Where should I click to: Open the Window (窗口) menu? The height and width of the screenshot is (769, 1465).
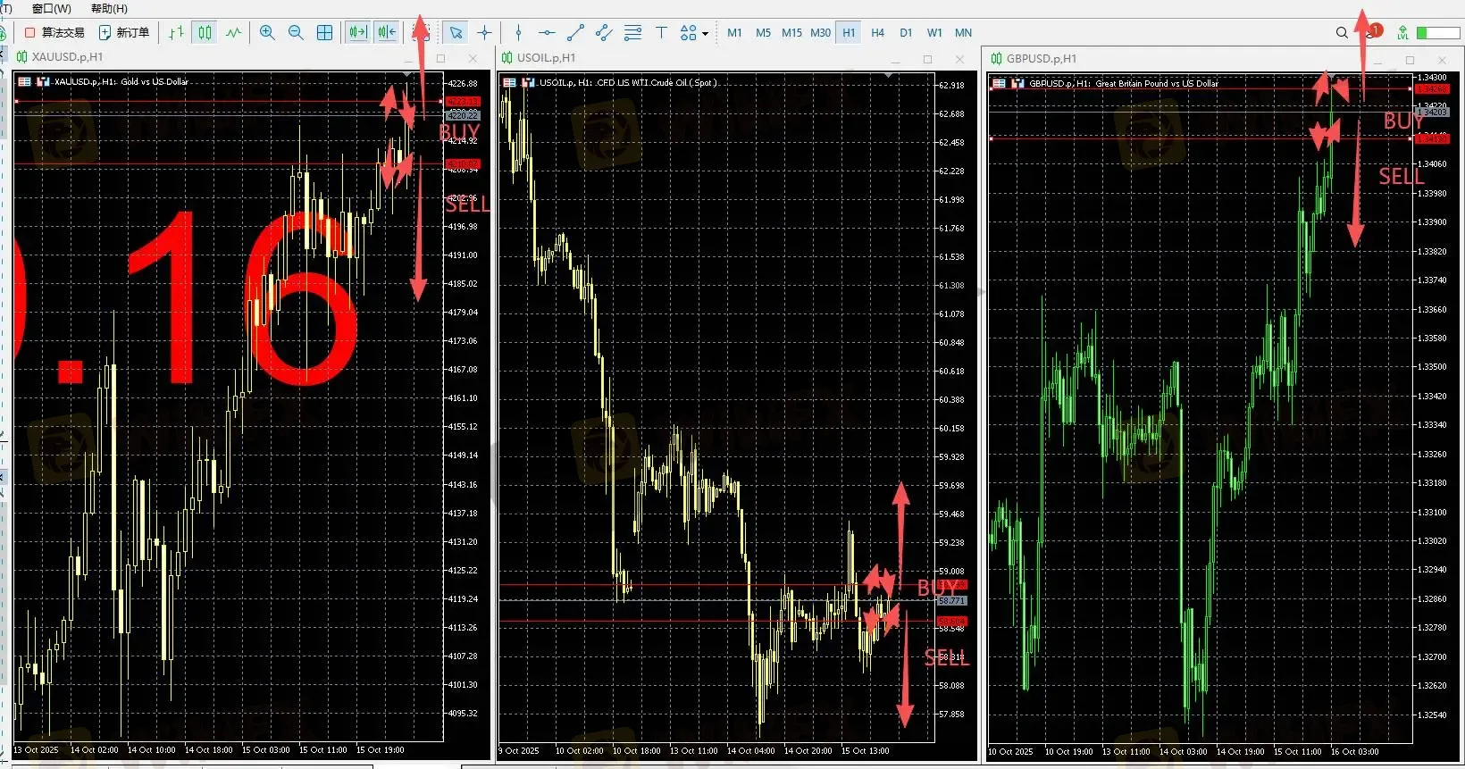pos(51,9)
